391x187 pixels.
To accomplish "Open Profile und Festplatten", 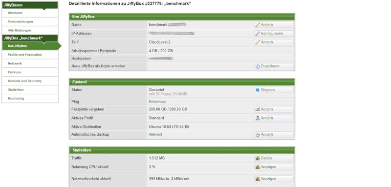I will click(30, 55).
